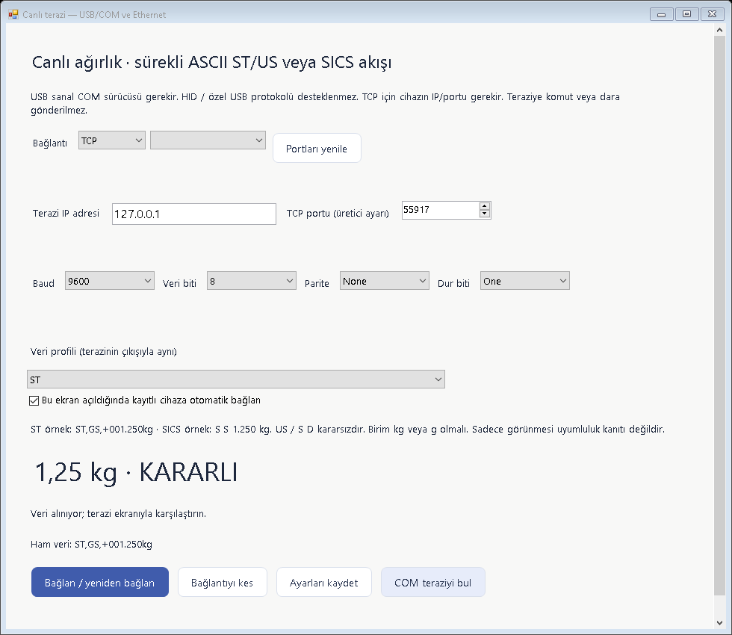Increase TCP port with up arrow
732x635 pixels.
tap(485, 206)
